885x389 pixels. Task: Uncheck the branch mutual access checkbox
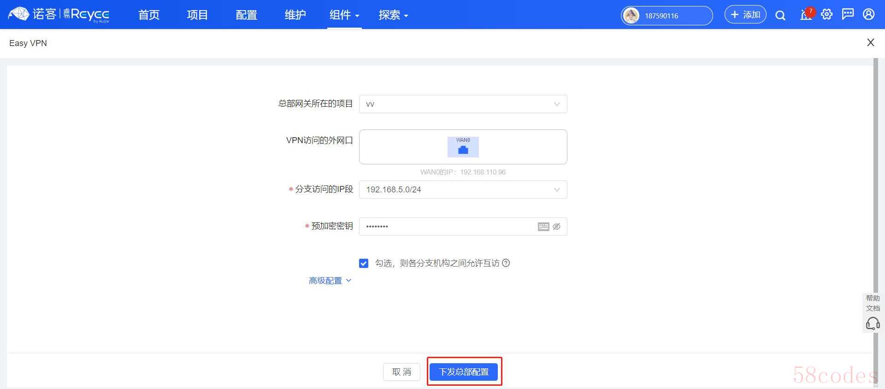pyautogui.click(x=364, y=263)
